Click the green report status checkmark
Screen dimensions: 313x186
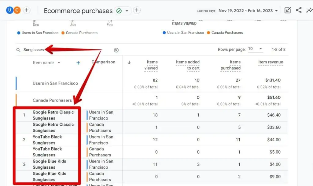[119, 11]
